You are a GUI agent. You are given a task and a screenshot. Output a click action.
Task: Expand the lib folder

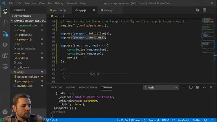coord(28,44)
